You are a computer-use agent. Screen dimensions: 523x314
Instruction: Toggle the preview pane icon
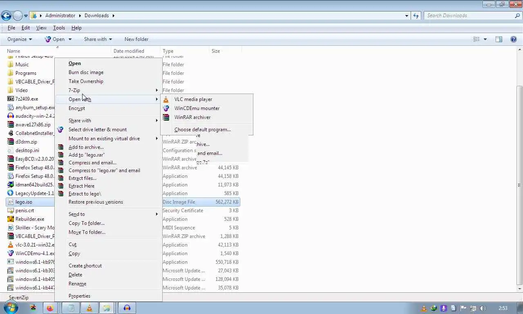499,39
